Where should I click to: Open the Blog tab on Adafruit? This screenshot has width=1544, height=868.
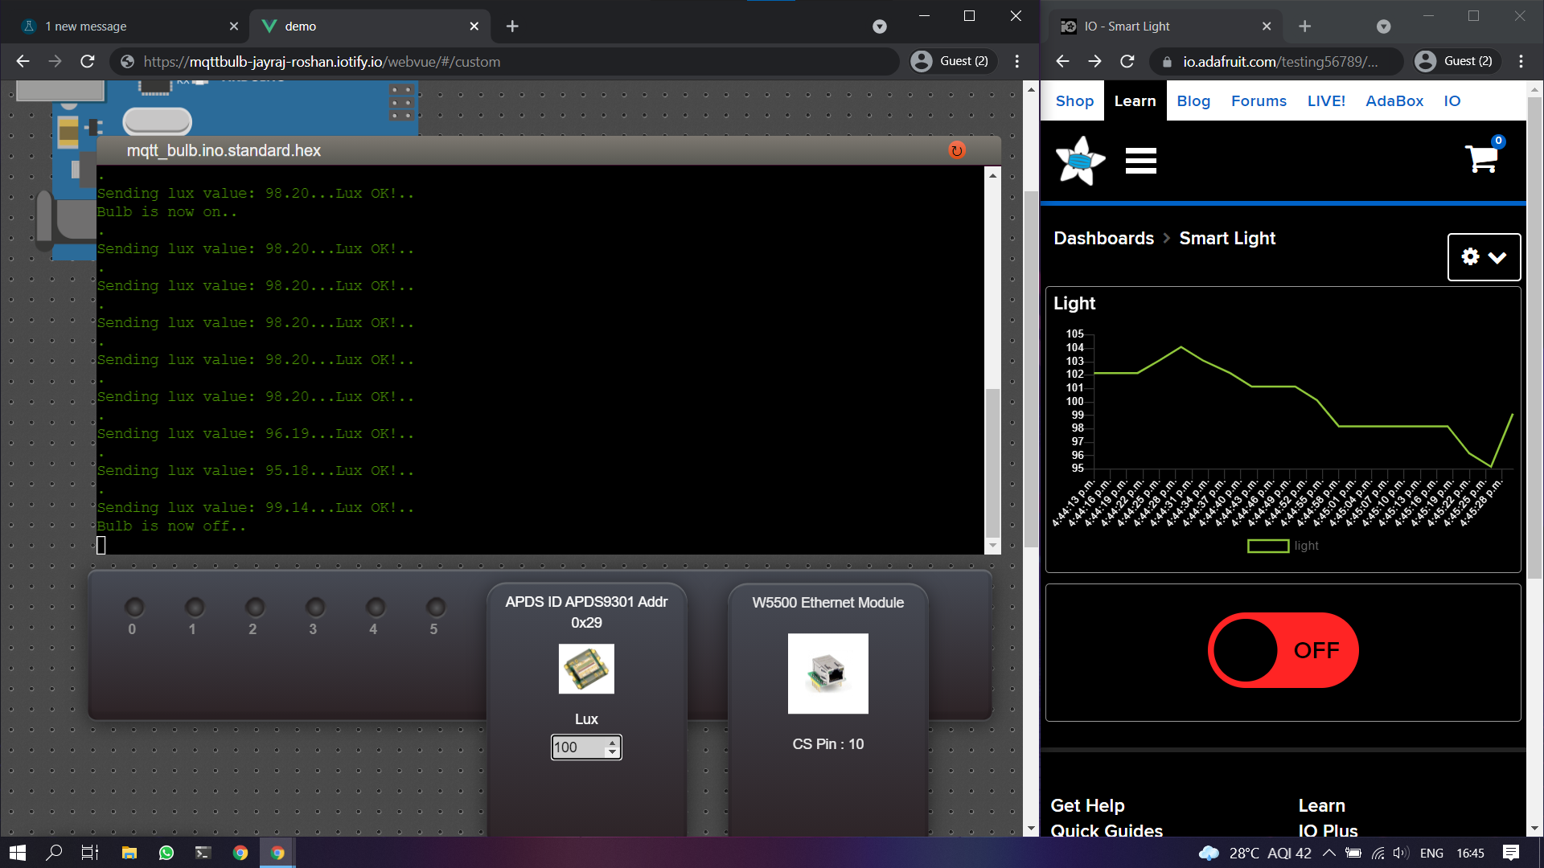1193,100
